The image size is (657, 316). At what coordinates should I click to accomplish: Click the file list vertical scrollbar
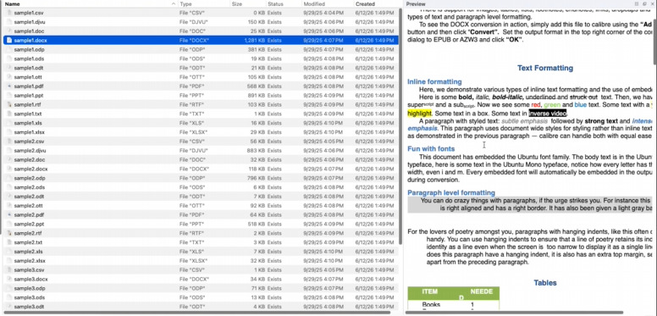(x=400, y=125)
